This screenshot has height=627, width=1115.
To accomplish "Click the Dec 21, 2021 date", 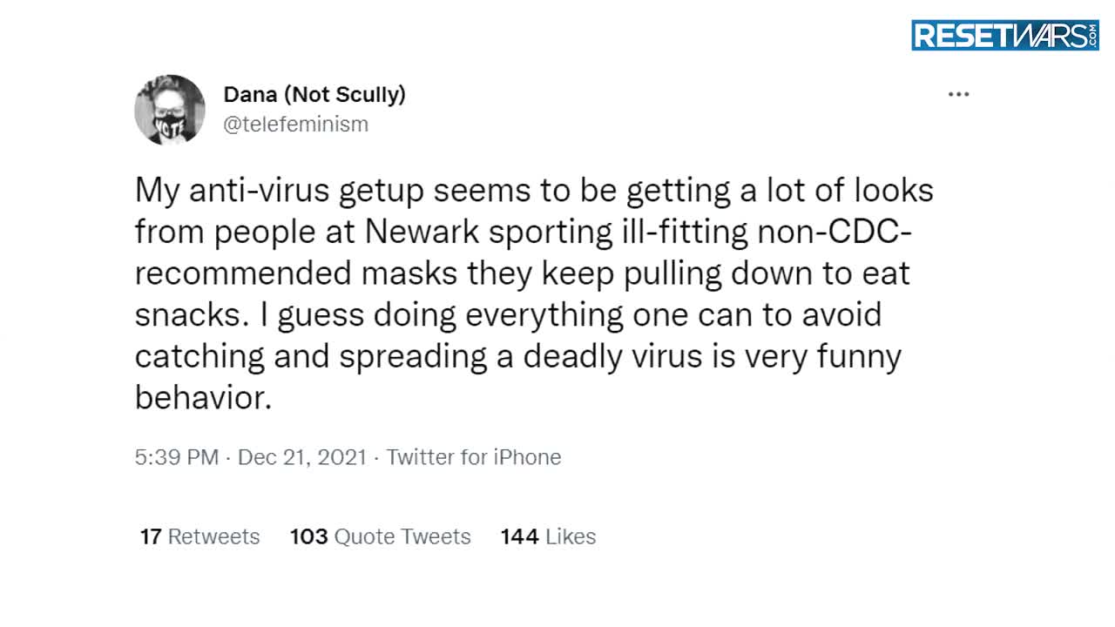I will pos(301,457).
